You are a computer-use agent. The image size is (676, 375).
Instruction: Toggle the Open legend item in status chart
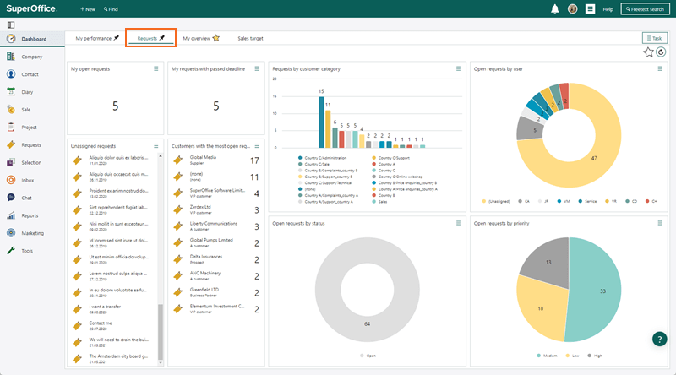tap(368, 356)
